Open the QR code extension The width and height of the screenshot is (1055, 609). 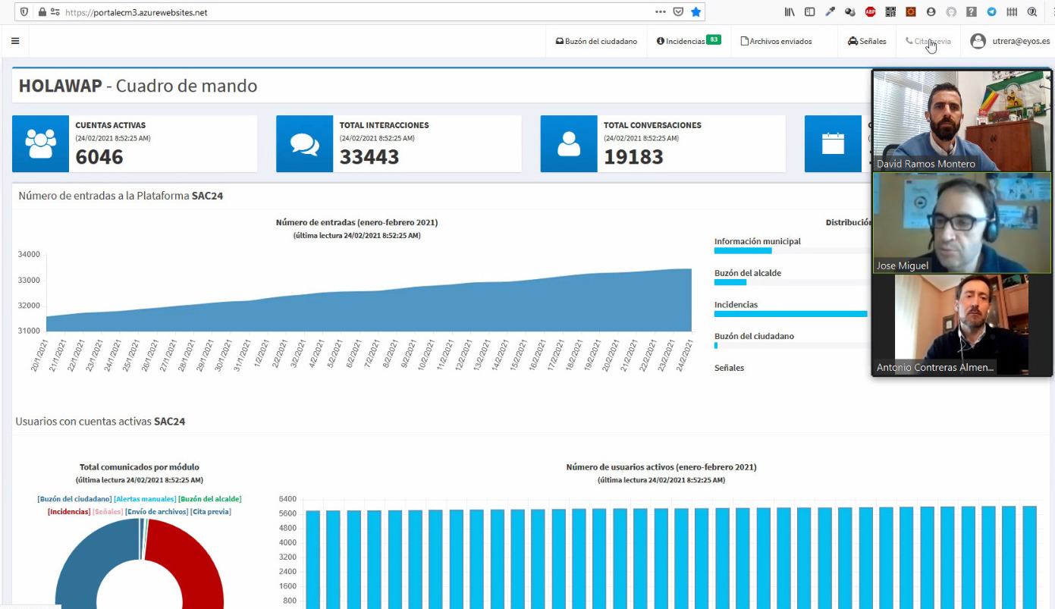(890, 12)
